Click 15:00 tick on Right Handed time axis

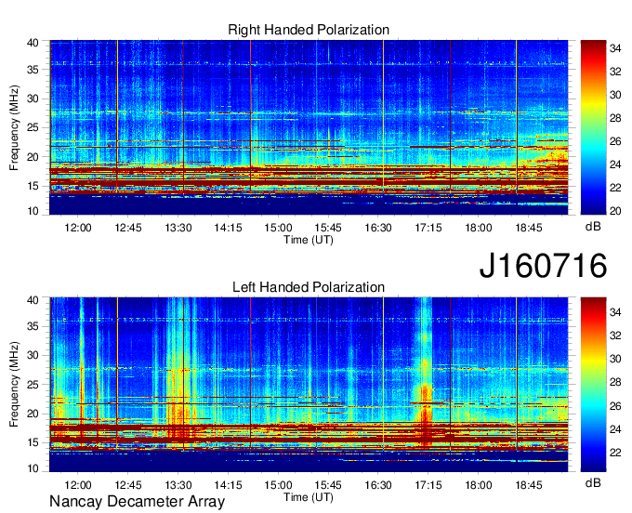pos(278,228)
